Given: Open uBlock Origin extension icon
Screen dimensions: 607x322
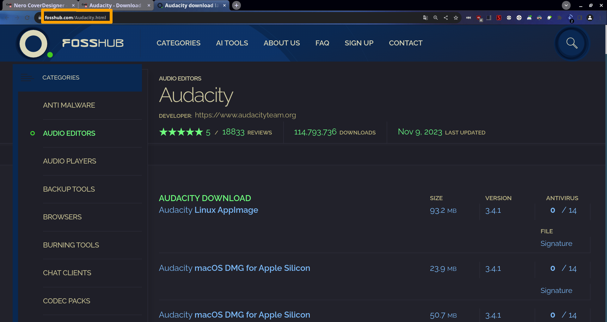Looking at the screenshot, I should 479,18.
